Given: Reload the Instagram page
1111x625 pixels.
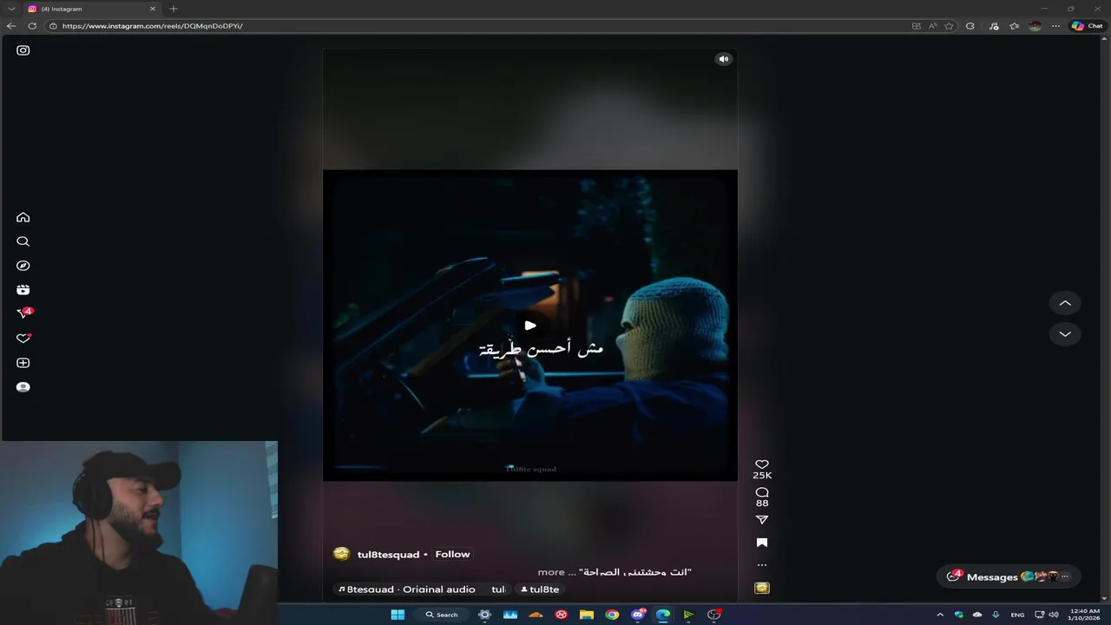Looking at the screenshot, I should click(32, 26).
